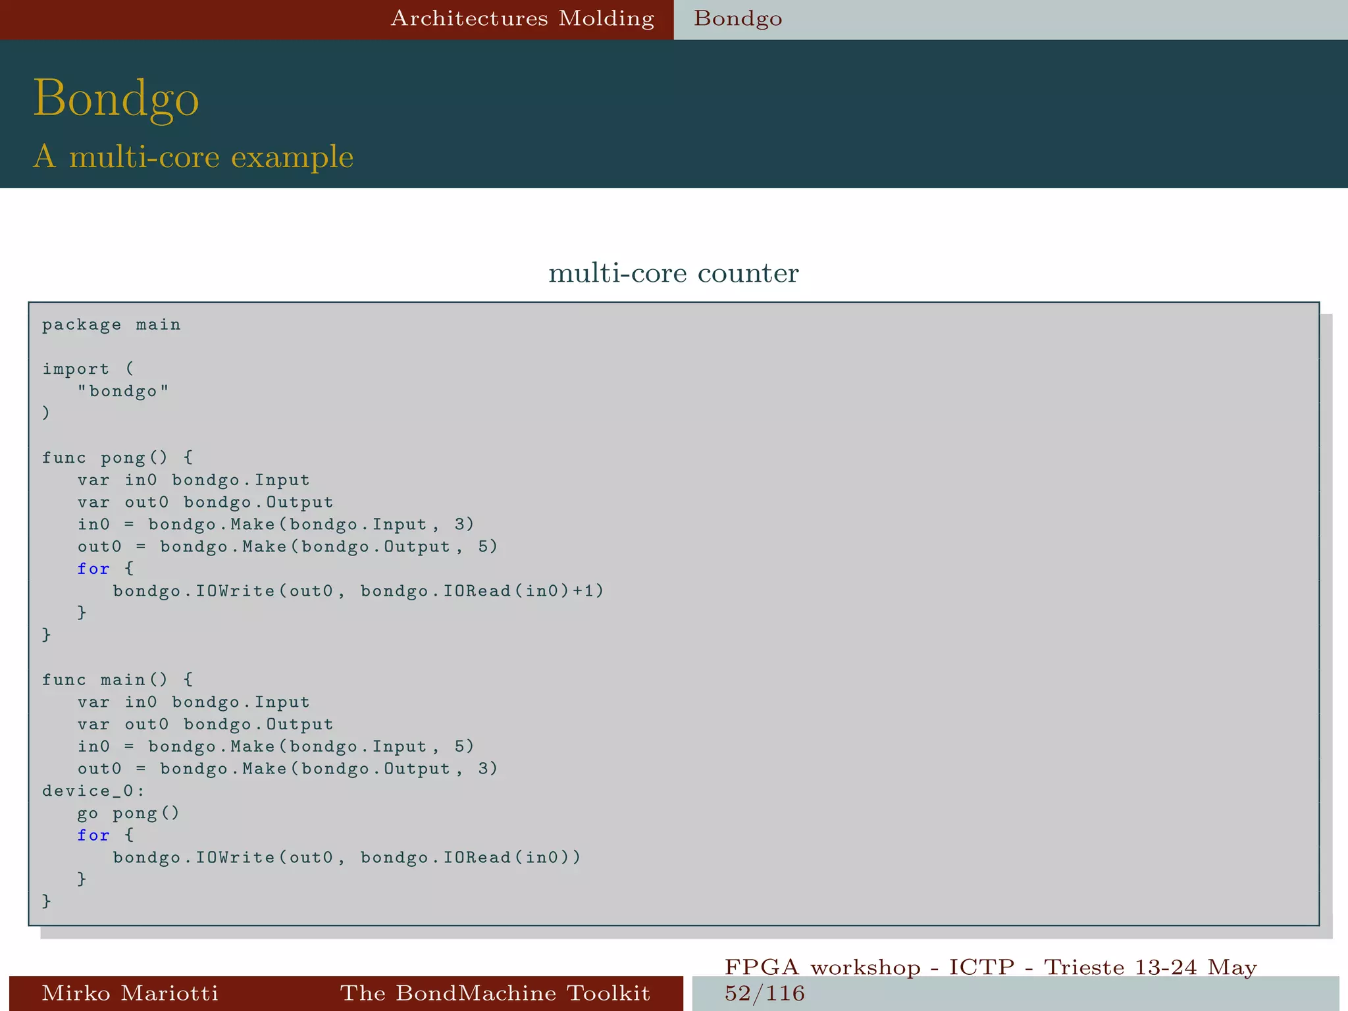
Task: Click the 52/116 page counter
Action: coord(765,993)
